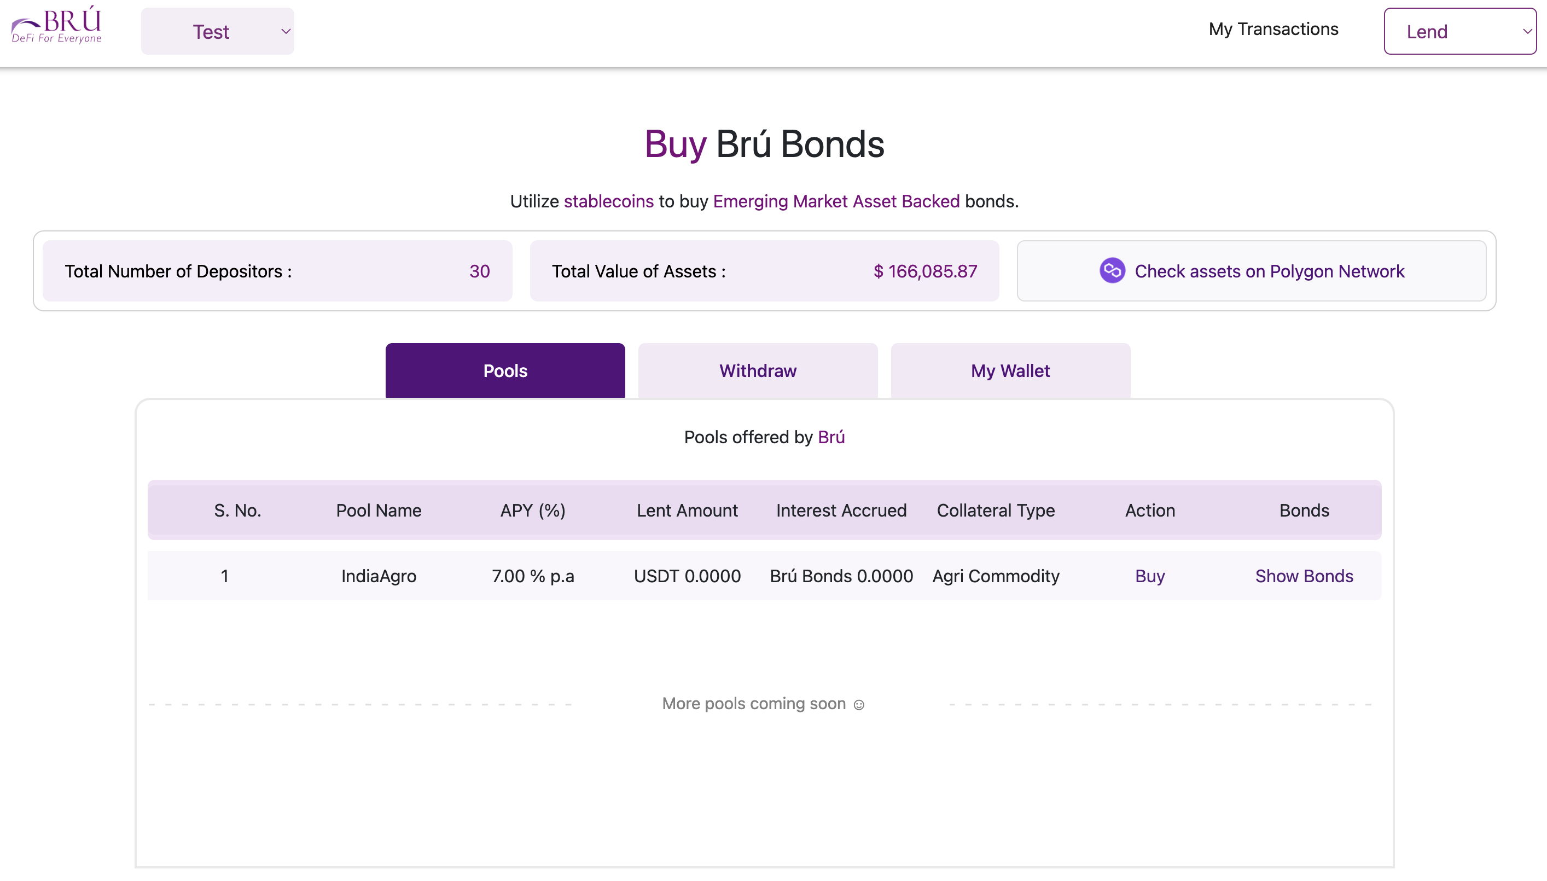1547x881 pixels.
Task: Click the APY (%) column header
Action: [532, 511]
